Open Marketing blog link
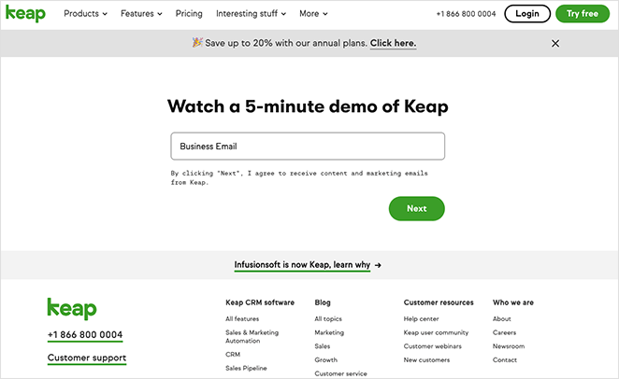 tap(329, 332)
